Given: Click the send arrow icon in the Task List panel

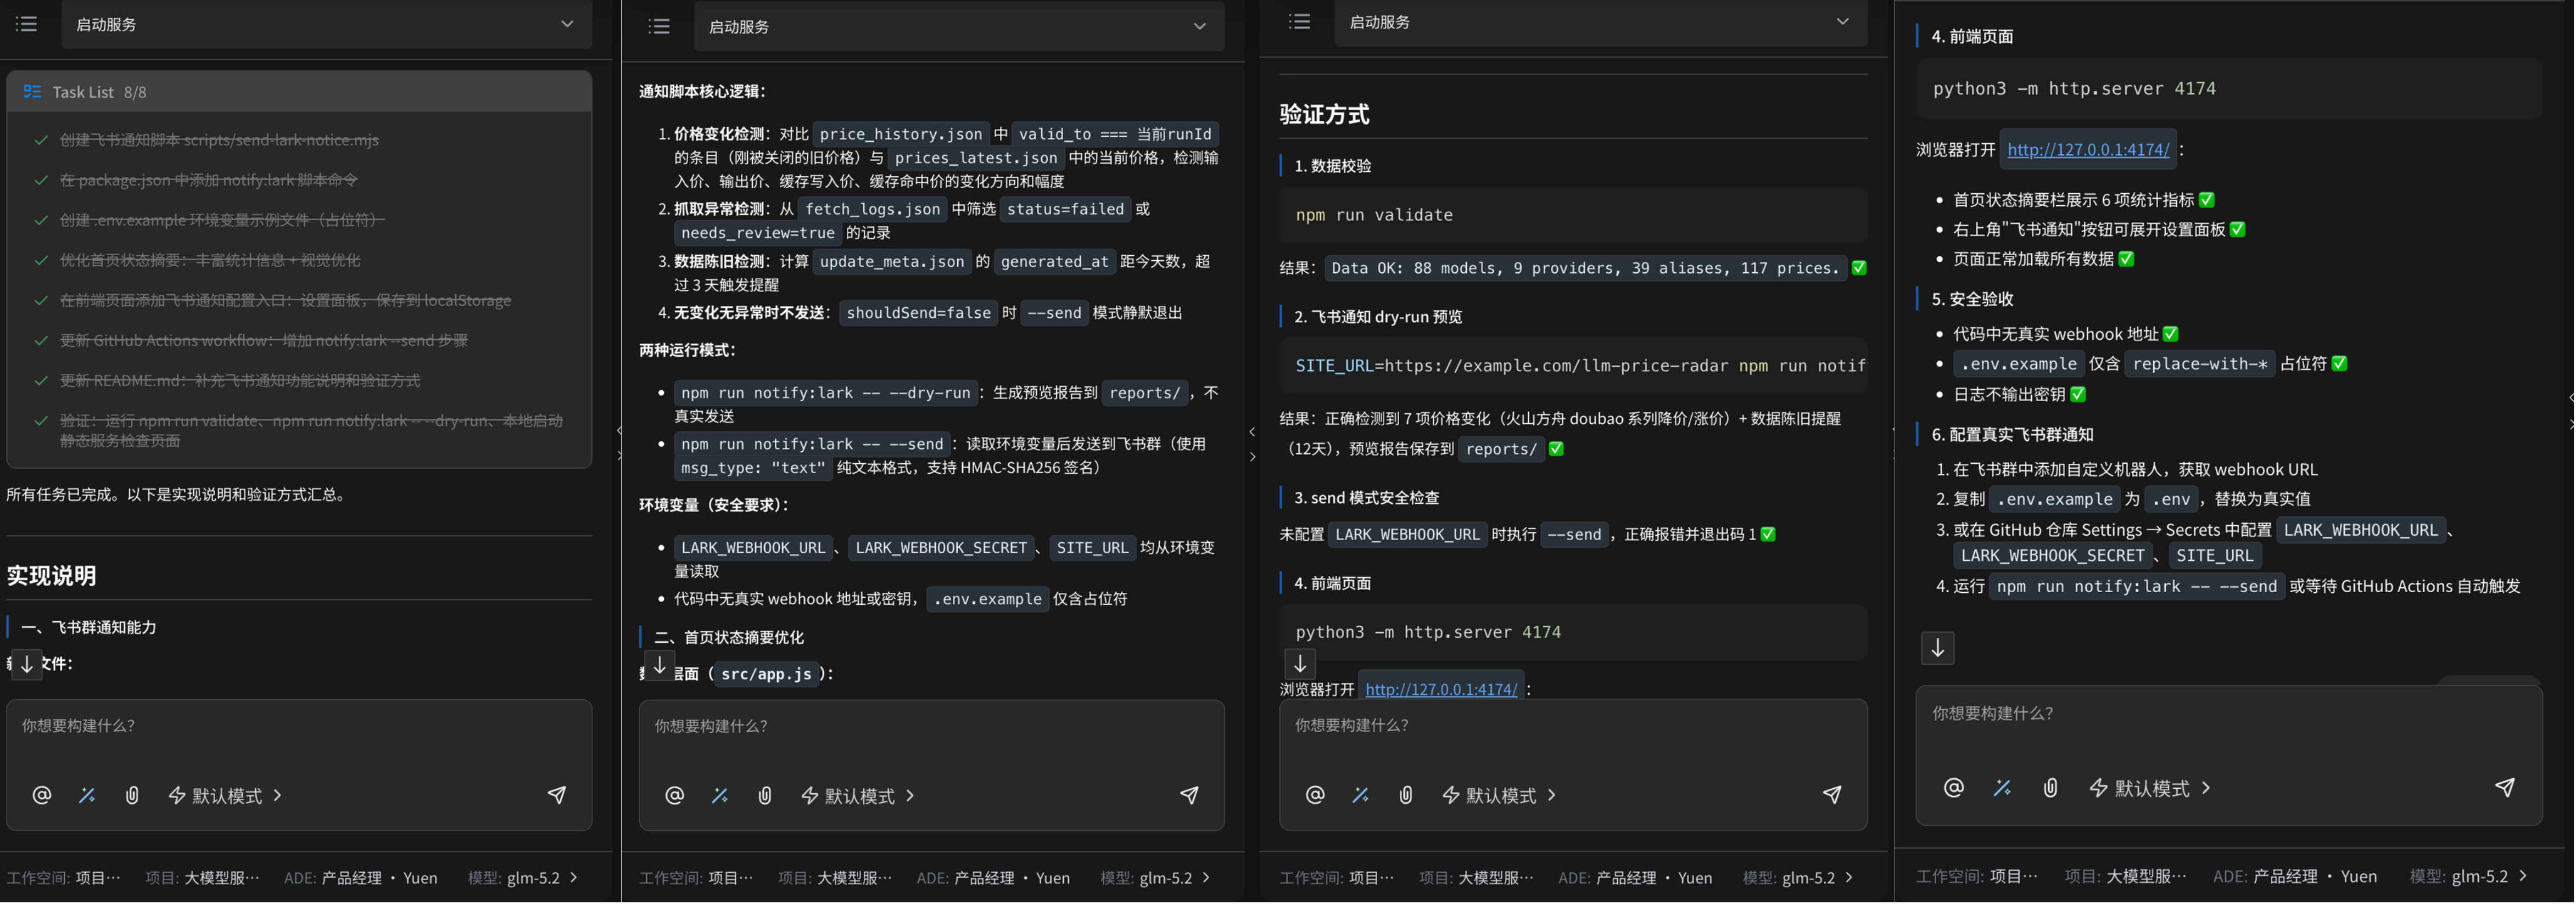Looking at the screenshot, I should coord(557,794).
